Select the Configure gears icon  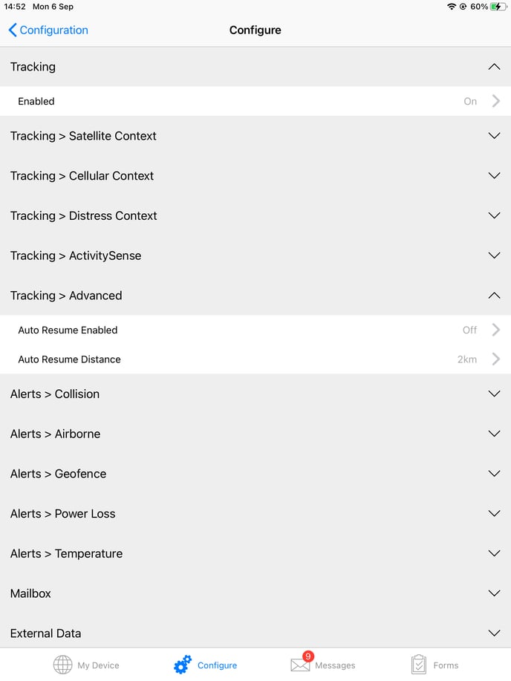(x=182, y=664)
